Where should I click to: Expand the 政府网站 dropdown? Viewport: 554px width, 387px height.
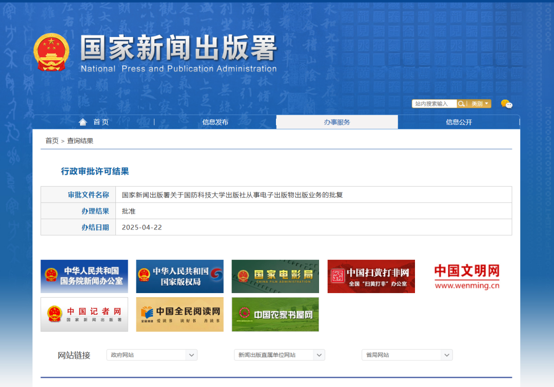[x=152, y=355]
